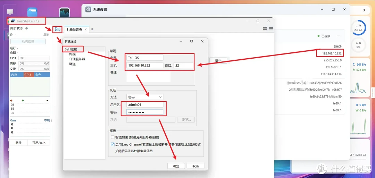
Task: Click 本机 link in ping panel
Action: [x=47, y=120]
